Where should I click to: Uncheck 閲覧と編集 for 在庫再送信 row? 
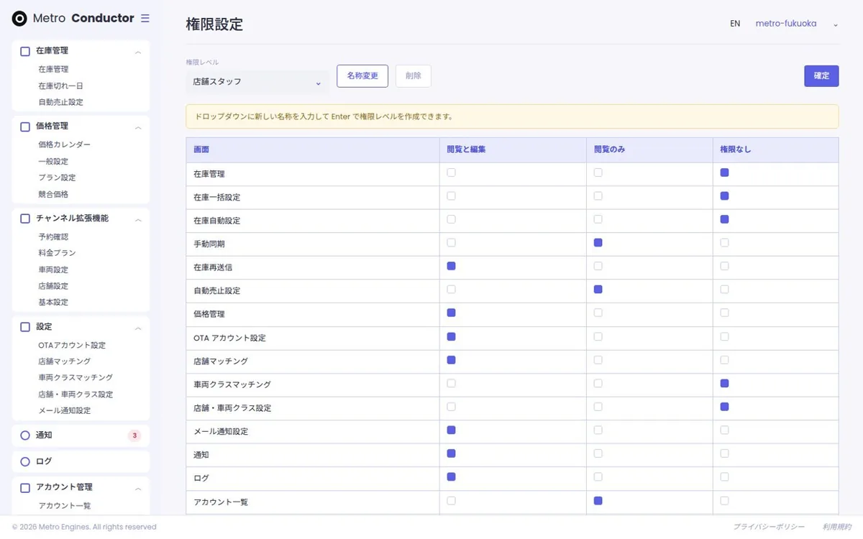point(451,266)
